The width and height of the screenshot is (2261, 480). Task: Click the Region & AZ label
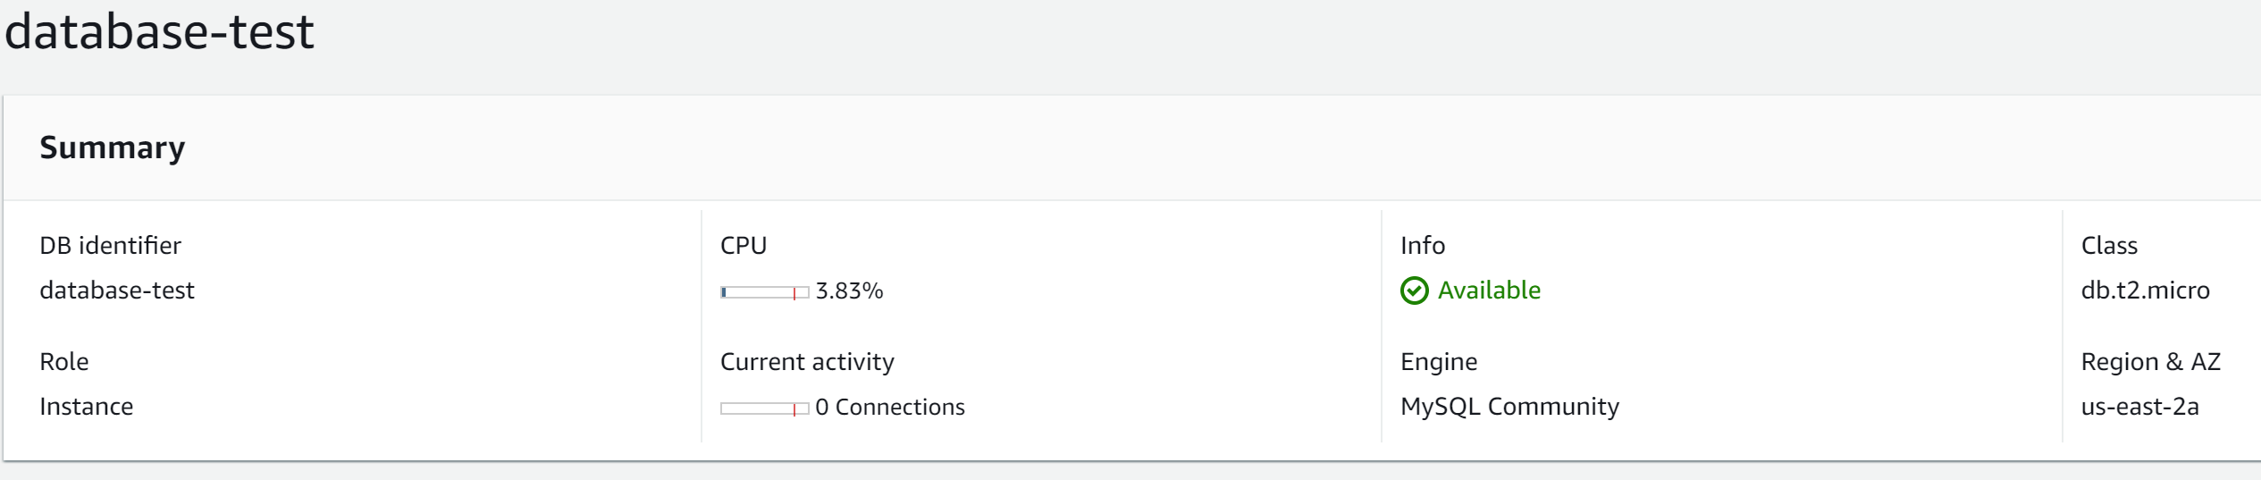[2150, 362]
